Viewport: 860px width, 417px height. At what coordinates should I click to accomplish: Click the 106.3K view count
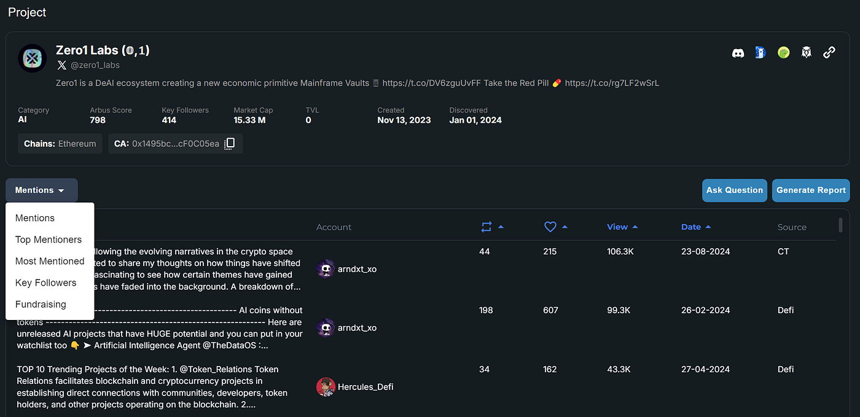click(620, 251)
